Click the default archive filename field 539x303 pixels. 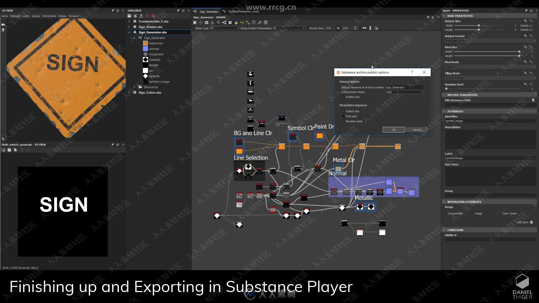(x=404, y=88)
